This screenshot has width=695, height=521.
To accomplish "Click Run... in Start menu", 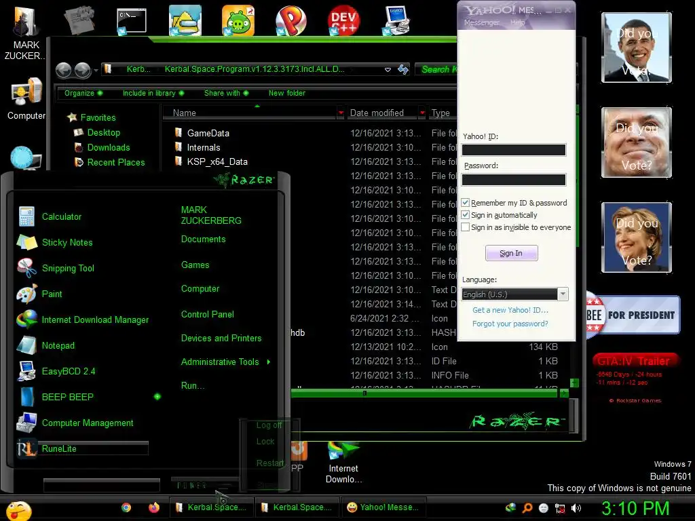I will 193,386.
